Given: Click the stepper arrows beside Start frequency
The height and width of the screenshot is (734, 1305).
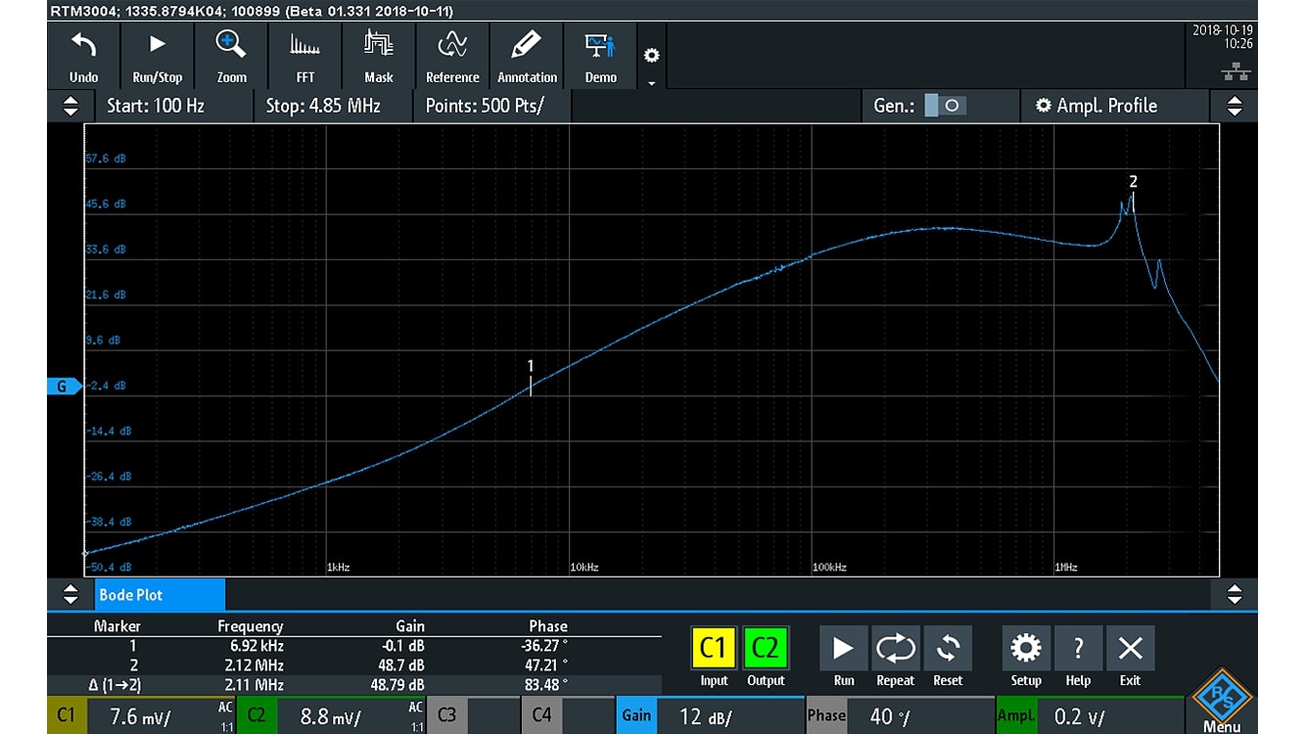Looking at the screenshot, I should [x=69, y=106].
